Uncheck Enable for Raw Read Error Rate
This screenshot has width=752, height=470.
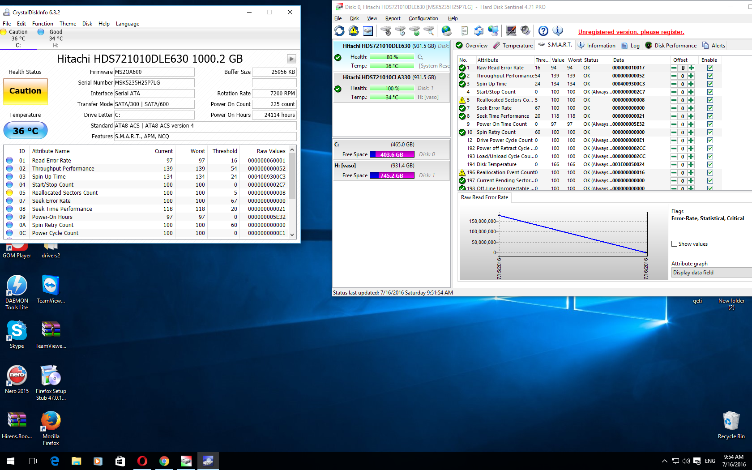710,68
